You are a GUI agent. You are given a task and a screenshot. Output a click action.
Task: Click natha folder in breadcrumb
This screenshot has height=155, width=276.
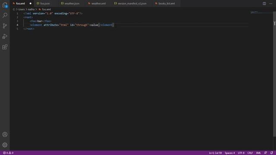[x=31, y=9]
